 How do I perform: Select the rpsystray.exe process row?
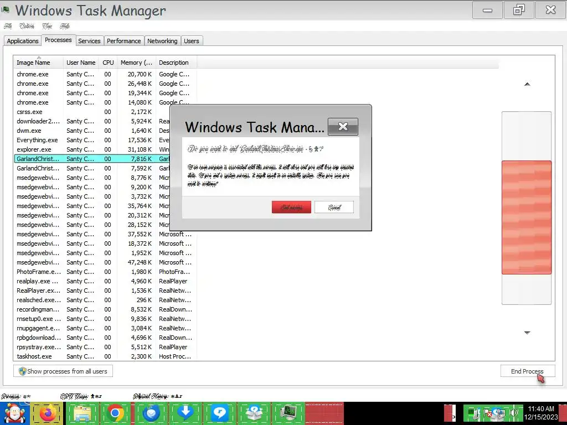(105, 346)
